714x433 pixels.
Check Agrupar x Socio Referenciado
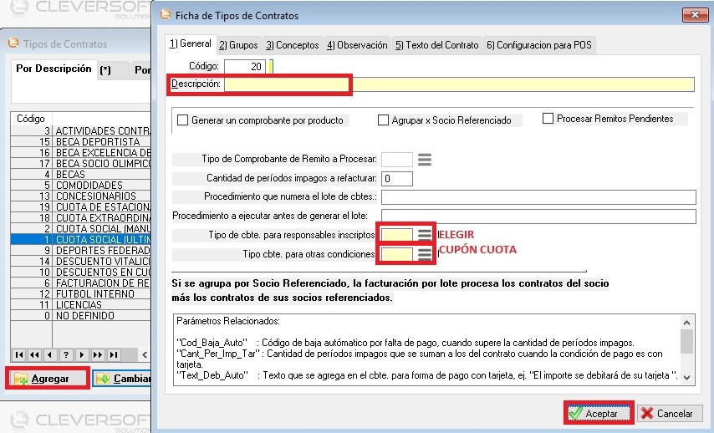384,120
